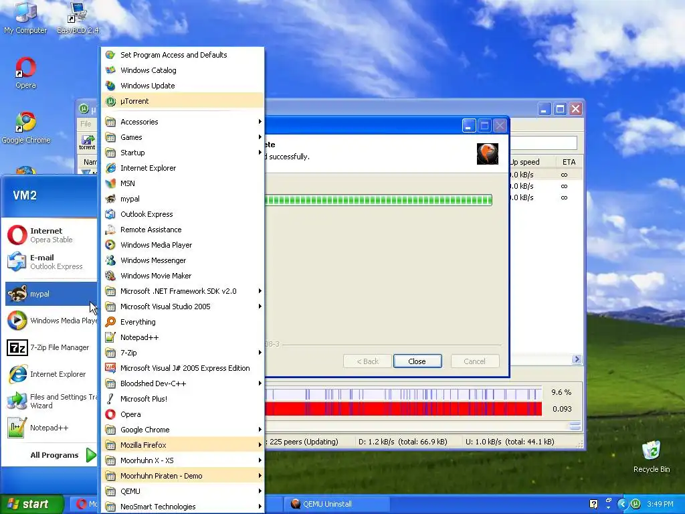Viewport: 685px width, 514px height.
Task: Click the Windows Catalog icon
Action: click(x=110, y=70)
